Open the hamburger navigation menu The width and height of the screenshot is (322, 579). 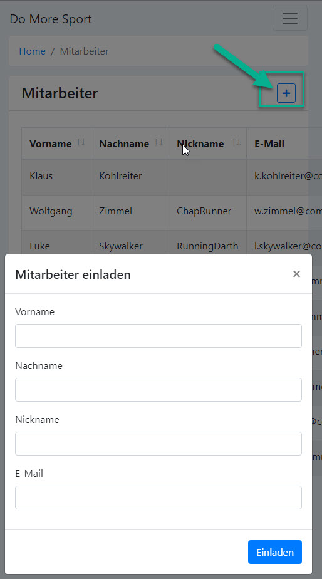tap(290, 18)
